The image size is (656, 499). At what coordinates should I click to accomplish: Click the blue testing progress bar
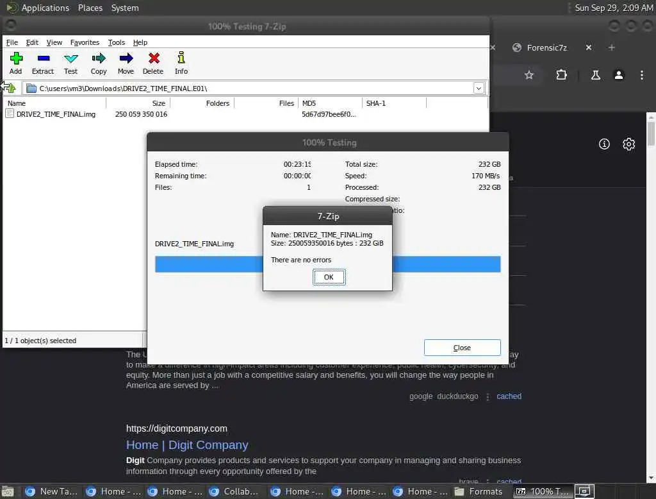(327, 264)
